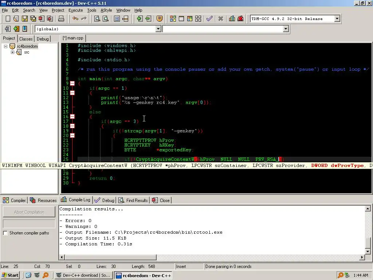Screen dimensions: 373x280
Task: Switch to the bottom Compiler tab
Action: 14,200
